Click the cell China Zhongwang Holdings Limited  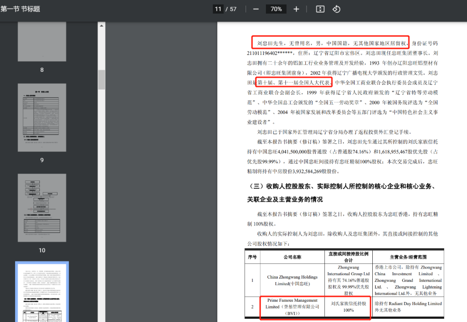tap(292, 280)
